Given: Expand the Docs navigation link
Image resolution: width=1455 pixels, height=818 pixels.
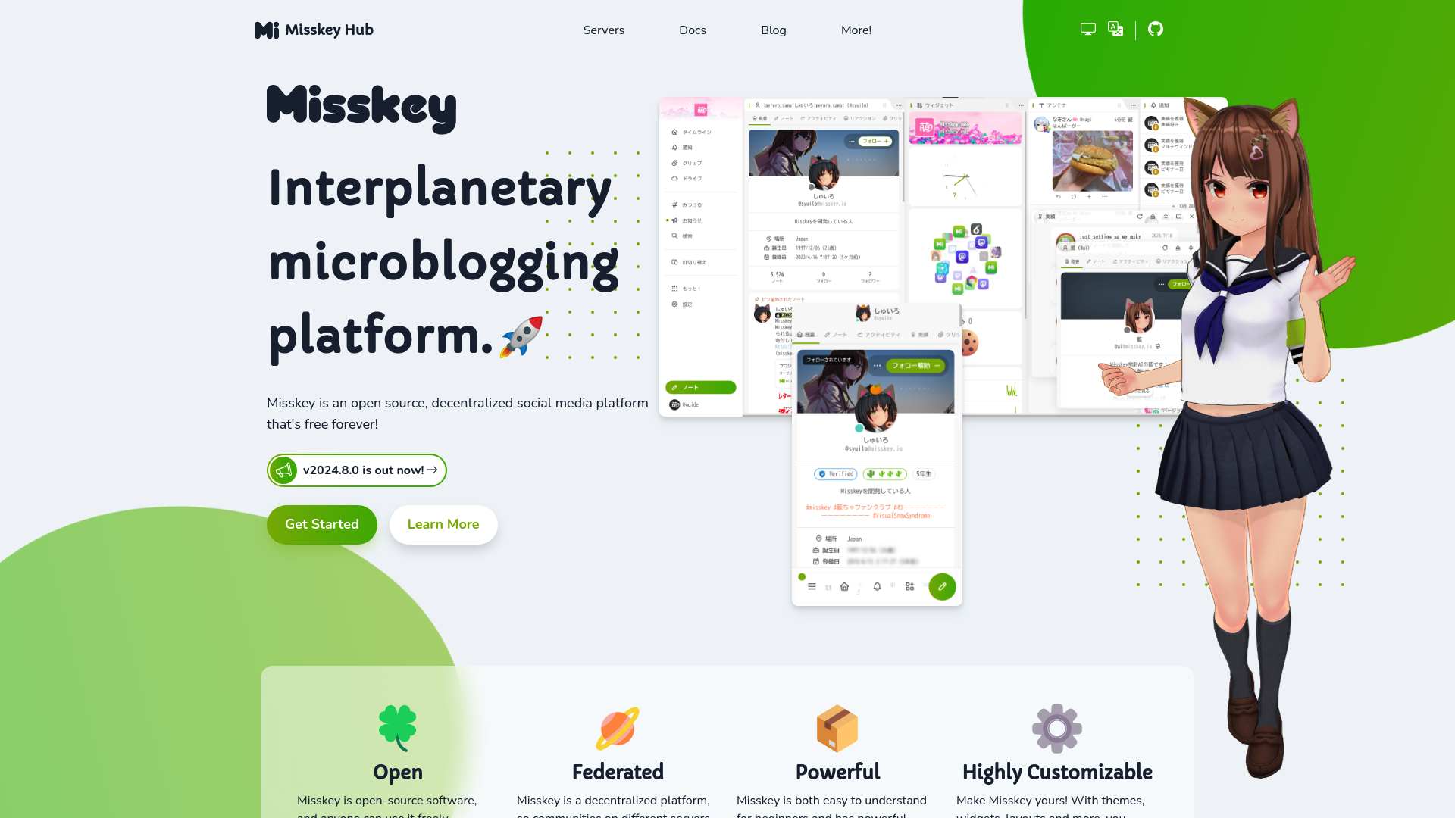Looking at the screenshot, I should coord(693,30).
